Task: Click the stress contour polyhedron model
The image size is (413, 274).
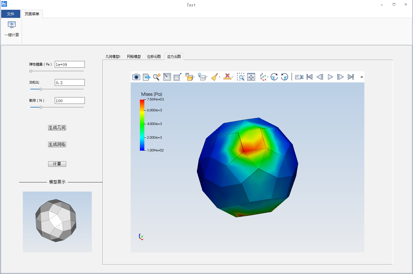Action: pos(248,167)
